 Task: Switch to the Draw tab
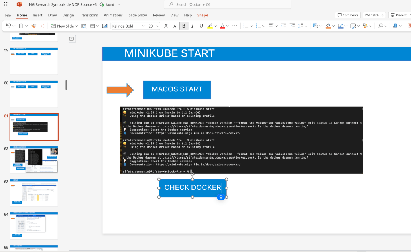click(53, 15)
